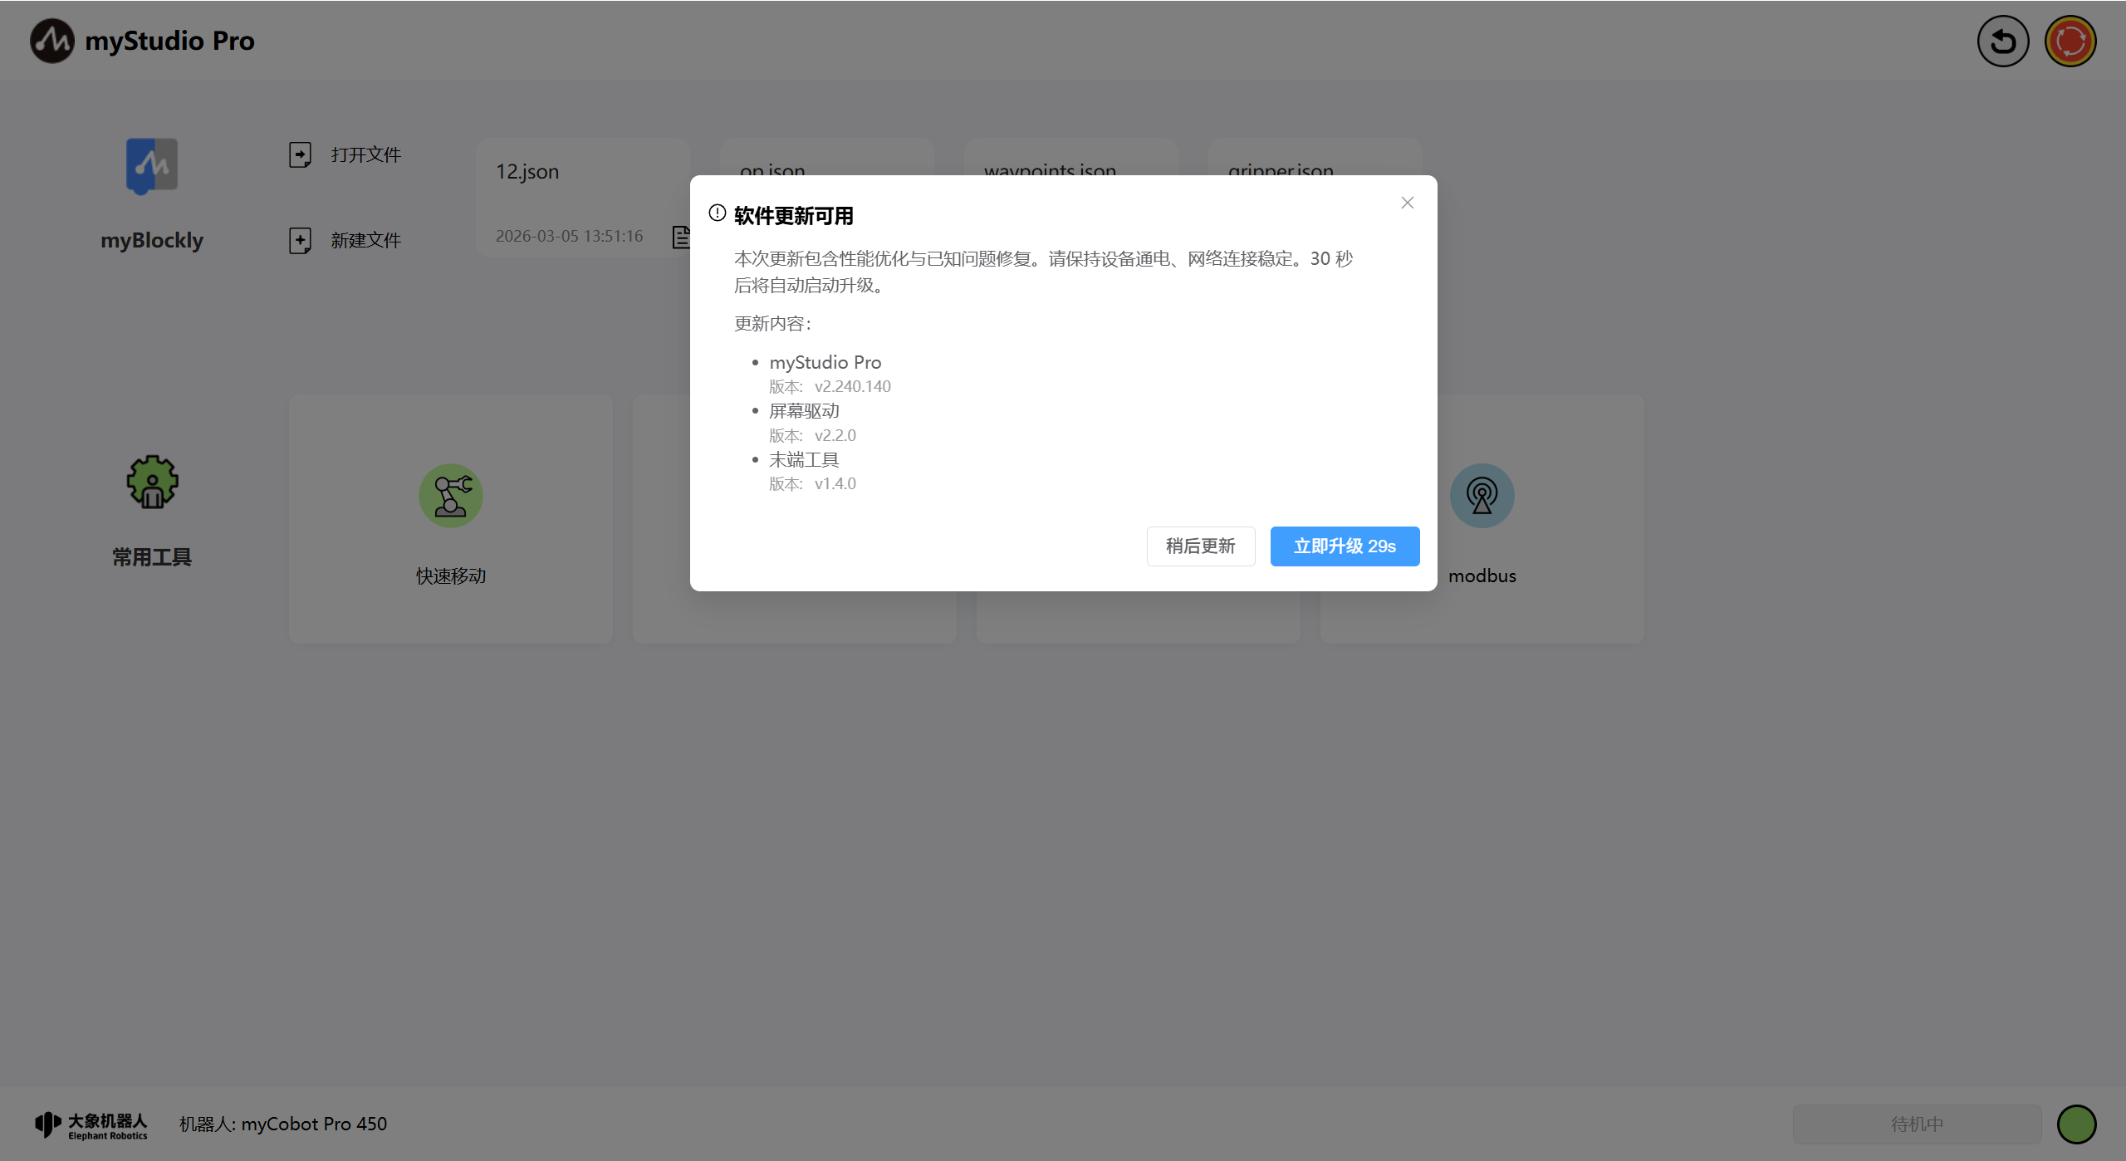Click the back arrow icon top right
Image resolution: width=2126 pixels, height=1161 pixels.
tap(2002, 41)
